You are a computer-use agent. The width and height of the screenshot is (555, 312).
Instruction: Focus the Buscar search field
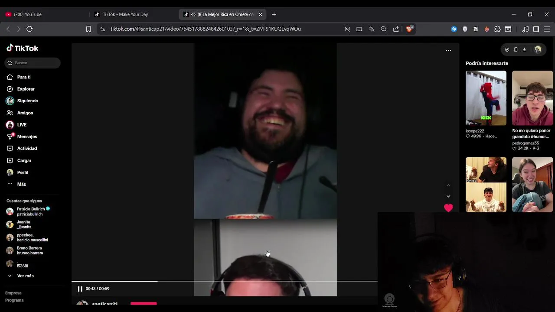[33, 63]
